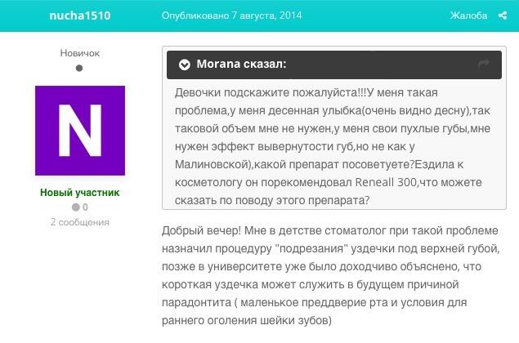Click the '2 сообщения' post count
Screen dimensions: 519x343
tap(80, 222)
